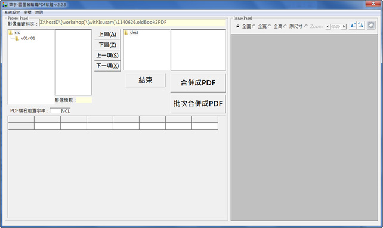Screen dimensions: 383x228
Task: Select the src tree item label
Action: pos(17,32)
